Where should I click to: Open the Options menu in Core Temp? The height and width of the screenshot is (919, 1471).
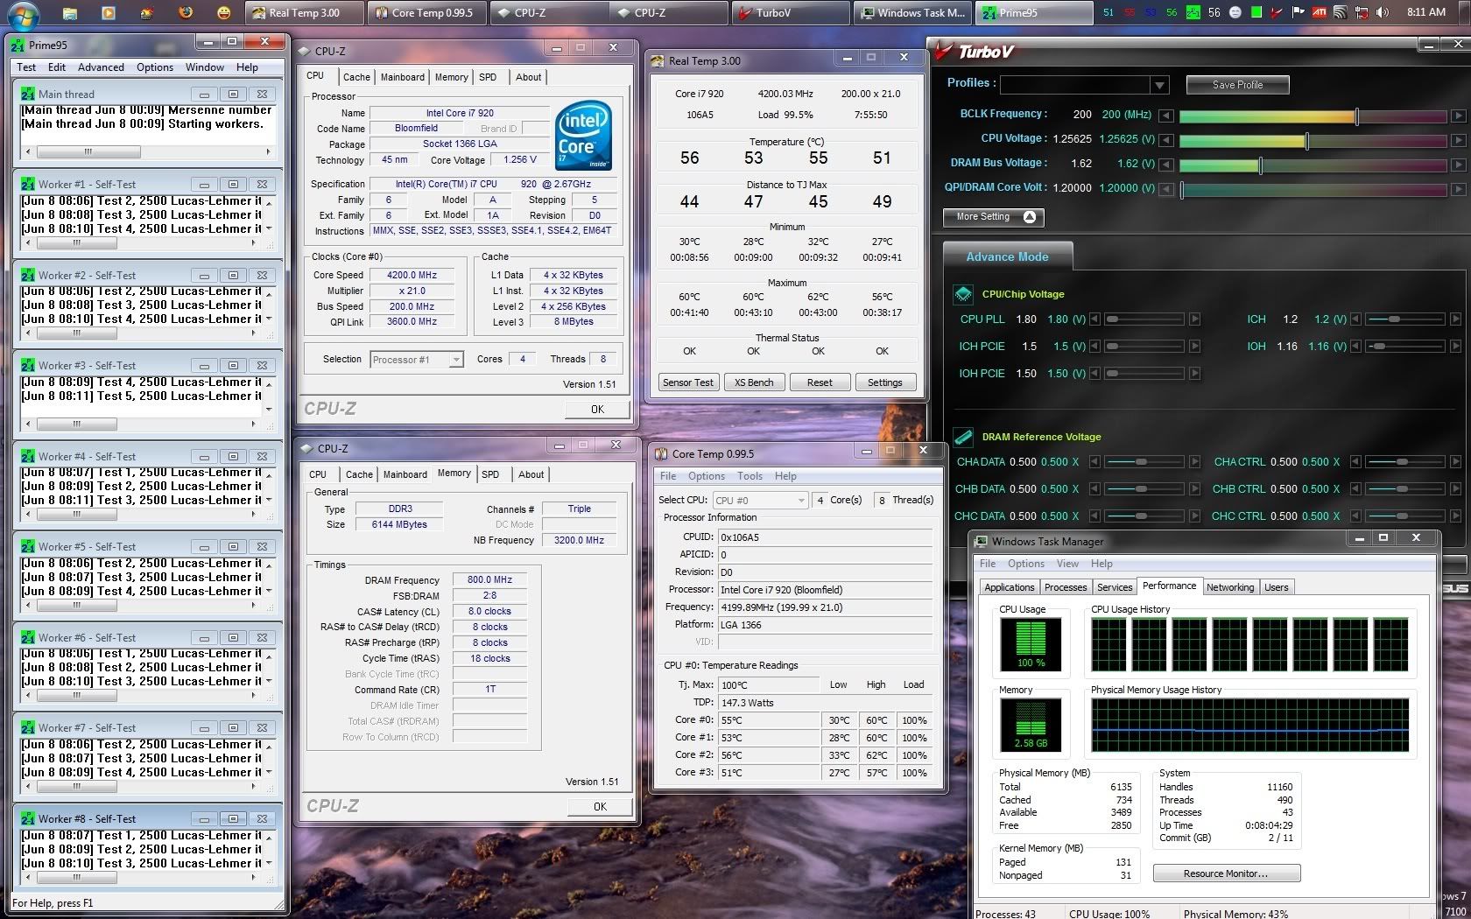pyautogui.click(x=706, y=476)
